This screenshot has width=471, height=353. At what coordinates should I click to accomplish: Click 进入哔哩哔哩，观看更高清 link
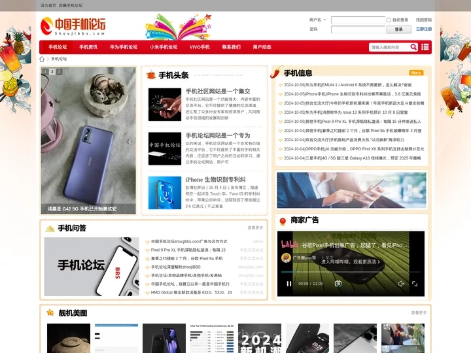click(x=351, y=261)
